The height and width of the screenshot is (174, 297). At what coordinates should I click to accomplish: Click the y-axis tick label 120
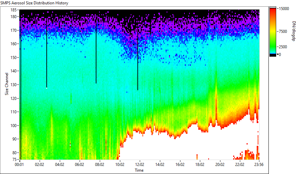(14, 98)
